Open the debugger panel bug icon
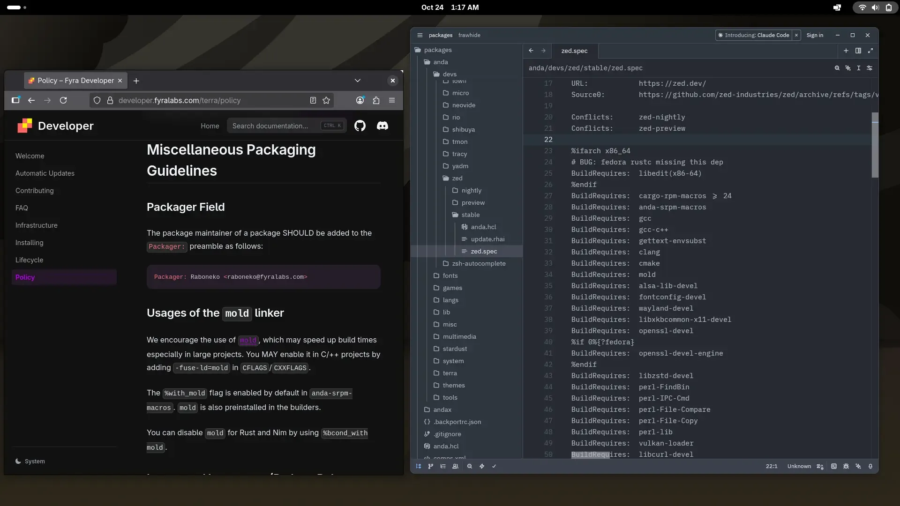 (x=846, y=466)
